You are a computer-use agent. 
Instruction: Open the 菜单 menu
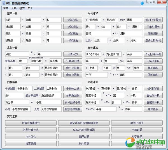6,8
